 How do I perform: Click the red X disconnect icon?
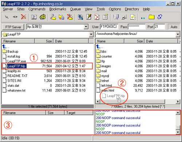tap(23, 17)
